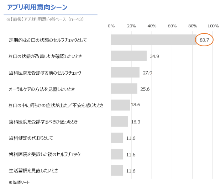Click the chart title アプリ利用意向シーン
Viewport: 221px width, 187px height.
[37, 7]
